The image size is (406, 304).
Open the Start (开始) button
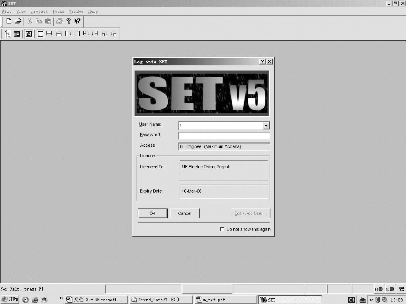[10, 299]
